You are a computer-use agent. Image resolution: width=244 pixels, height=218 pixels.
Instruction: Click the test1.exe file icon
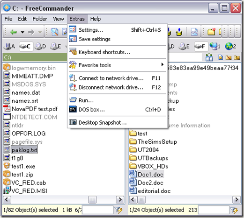click(7, 166)
